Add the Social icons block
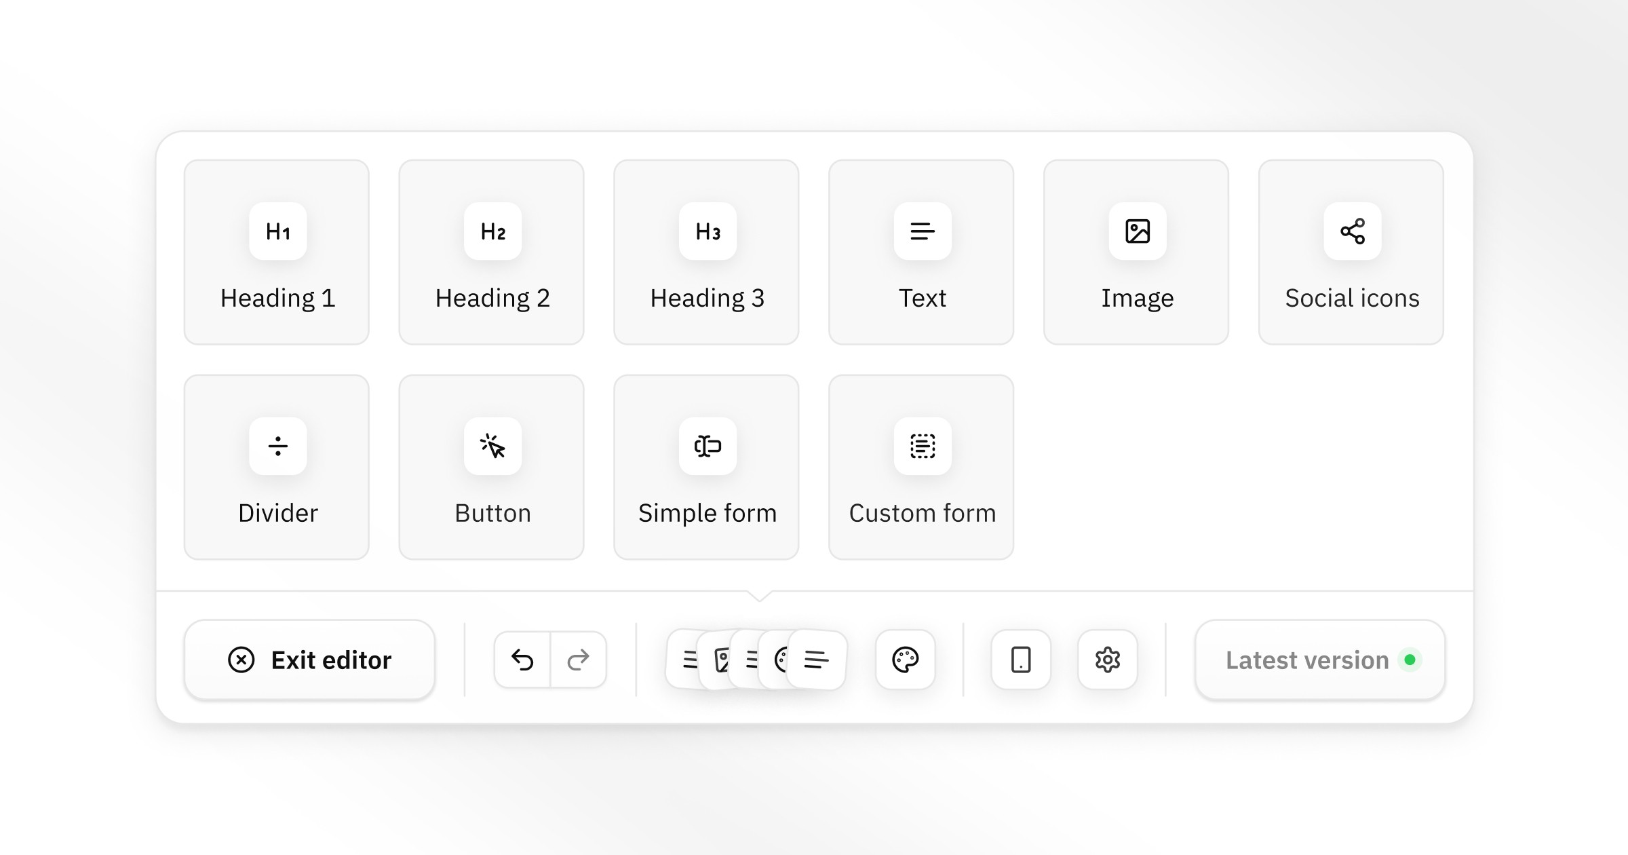Screen dimensions: 1628x855 tap(1351, 252)
